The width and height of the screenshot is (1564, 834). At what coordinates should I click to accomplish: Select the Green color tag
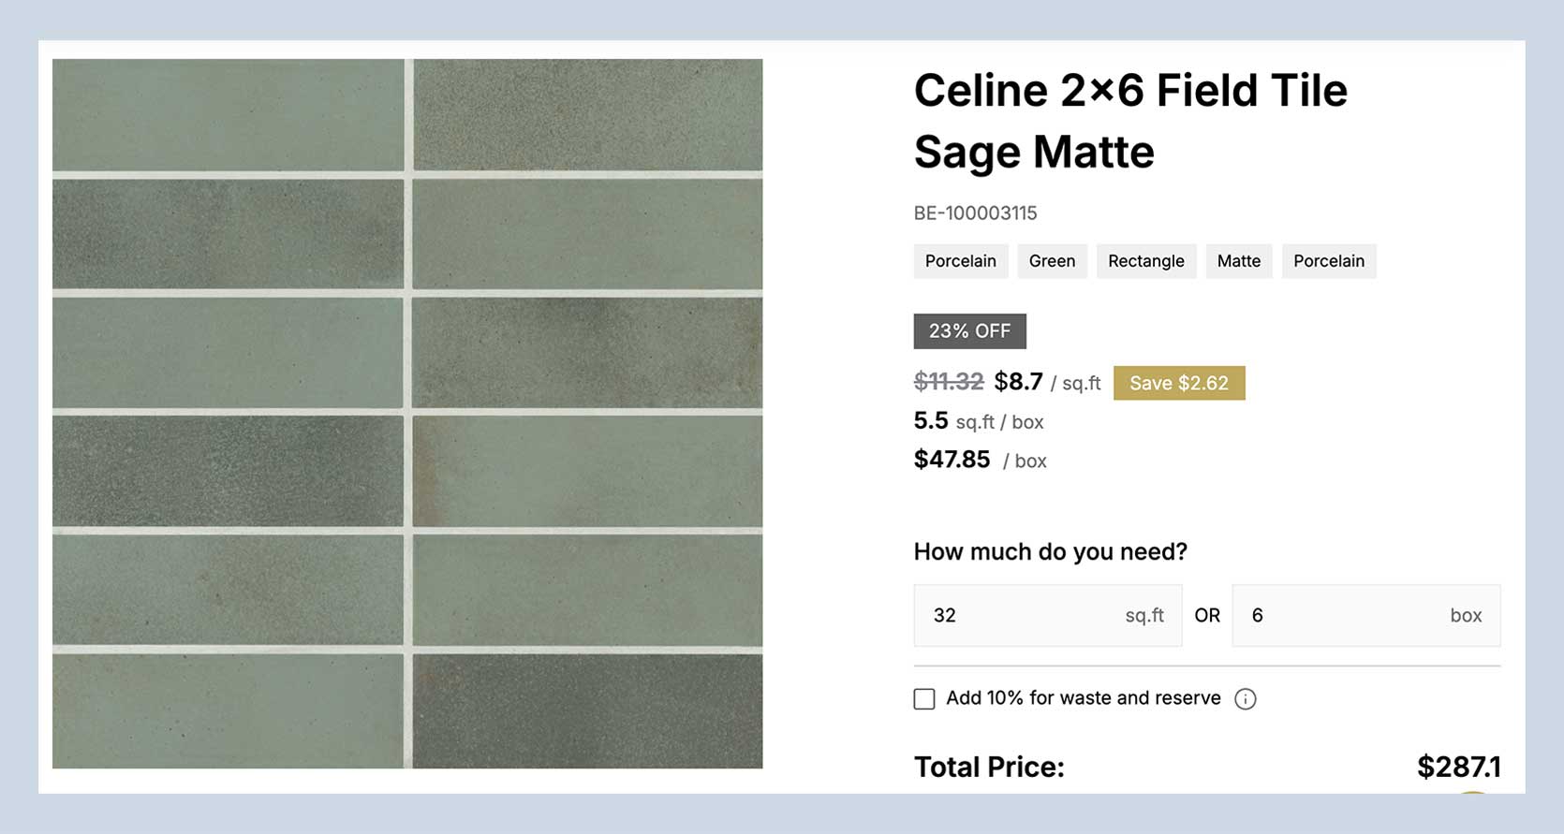point(1052,261)
